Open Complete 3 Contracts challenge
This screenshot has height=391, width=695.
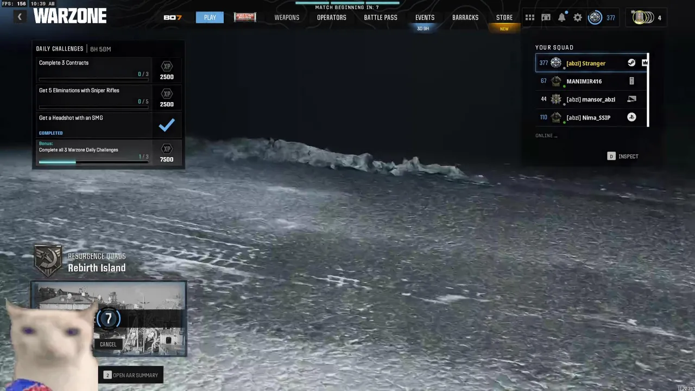[108, 70]
